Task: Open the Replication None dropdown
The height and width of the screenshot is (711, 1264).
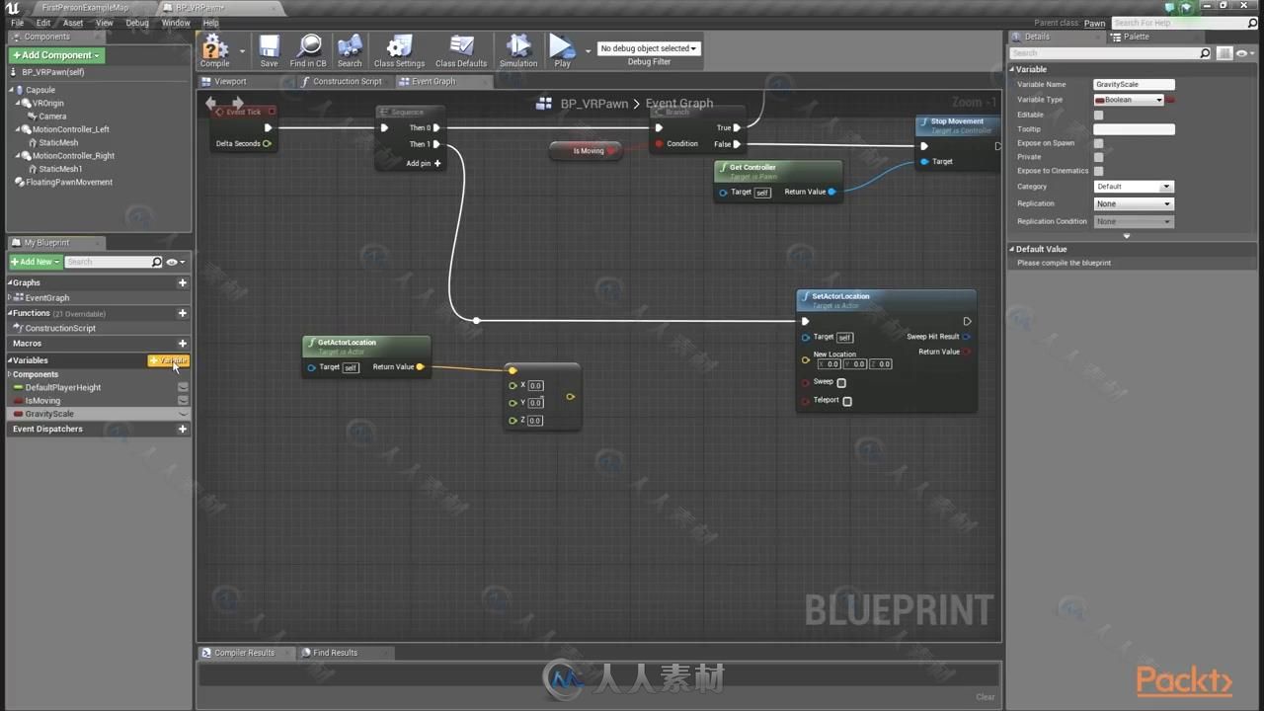Action: 1133,203
